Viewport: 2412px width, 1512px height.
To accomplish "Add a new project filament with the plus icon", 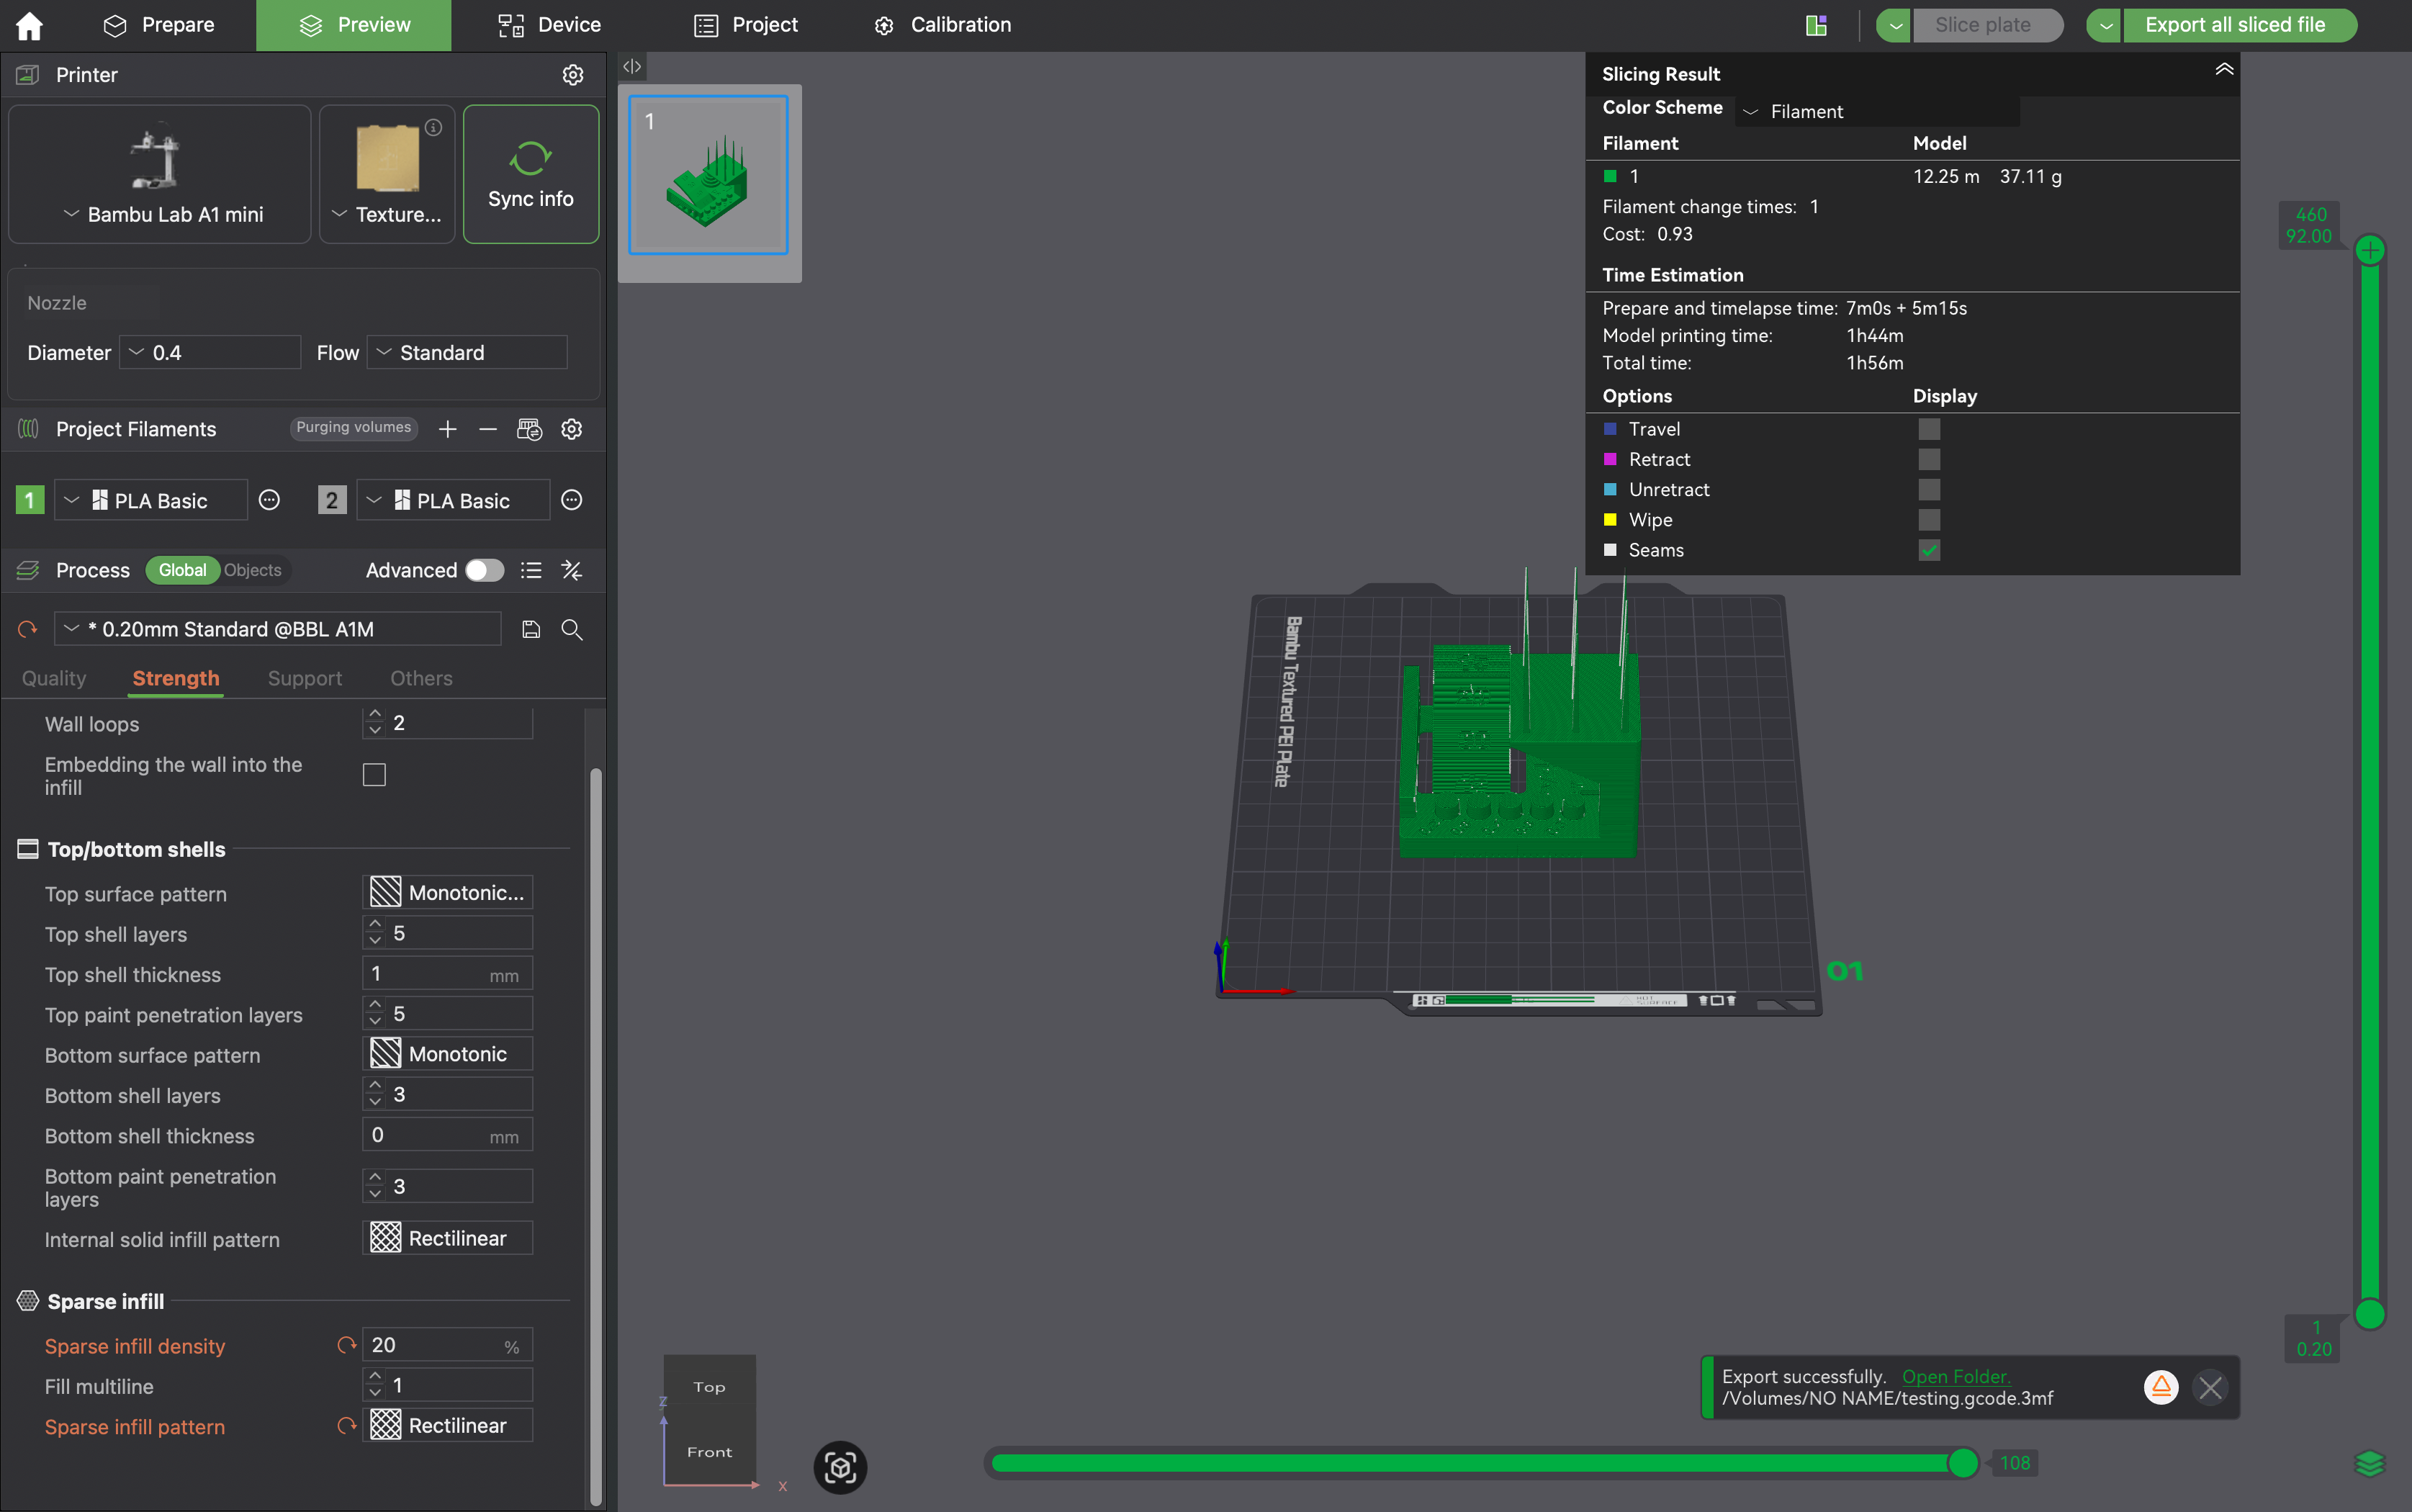I will 447,429.
